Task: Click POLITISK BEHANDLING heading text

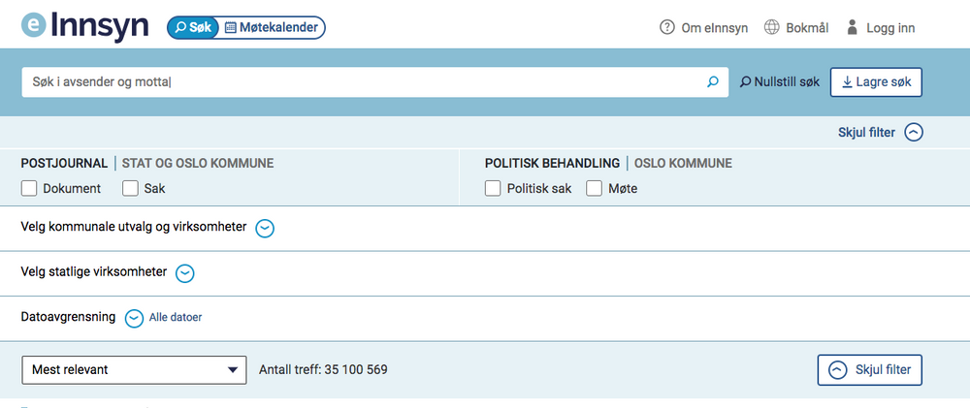Action: 552,164
